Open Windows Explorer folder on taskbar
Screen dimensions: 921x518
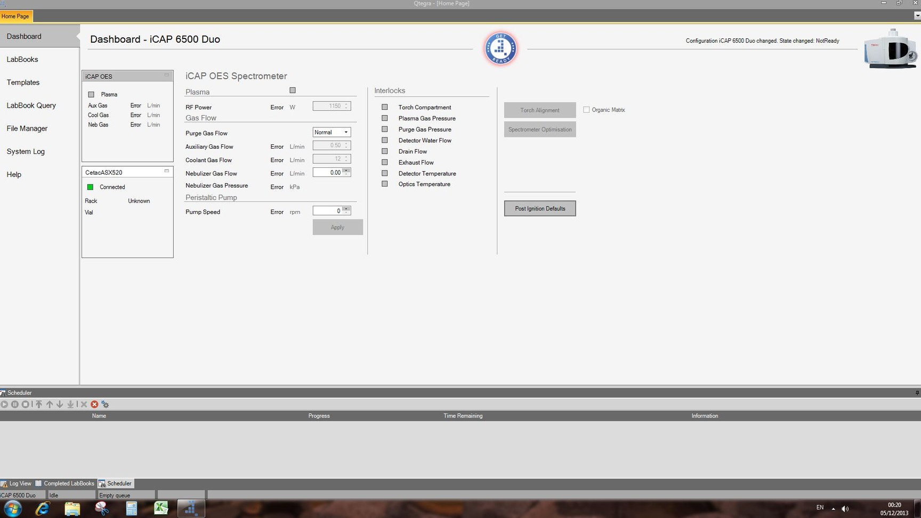[x=72, y=508]
